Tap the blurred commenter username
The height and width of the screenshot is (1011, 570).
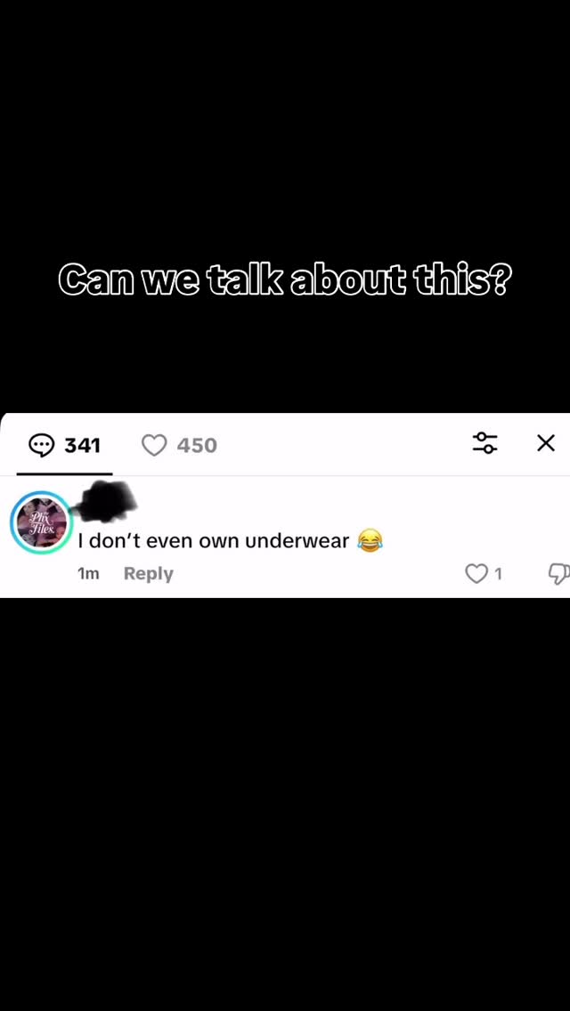tap(107, 501)
